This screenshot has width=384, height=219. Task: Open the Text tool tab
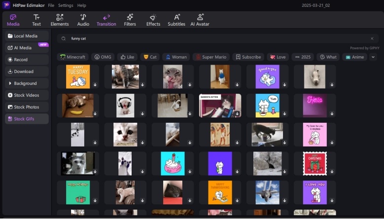[36, 20]
